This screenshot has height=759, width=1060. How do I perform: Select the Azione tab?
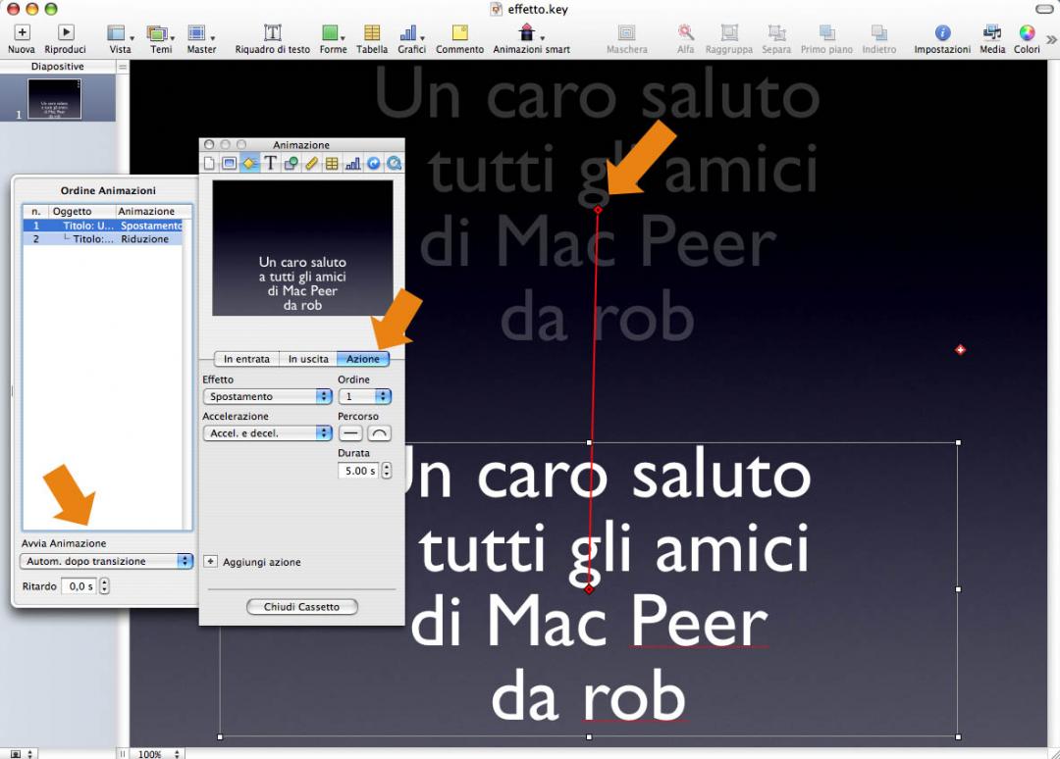pos(363,359)
